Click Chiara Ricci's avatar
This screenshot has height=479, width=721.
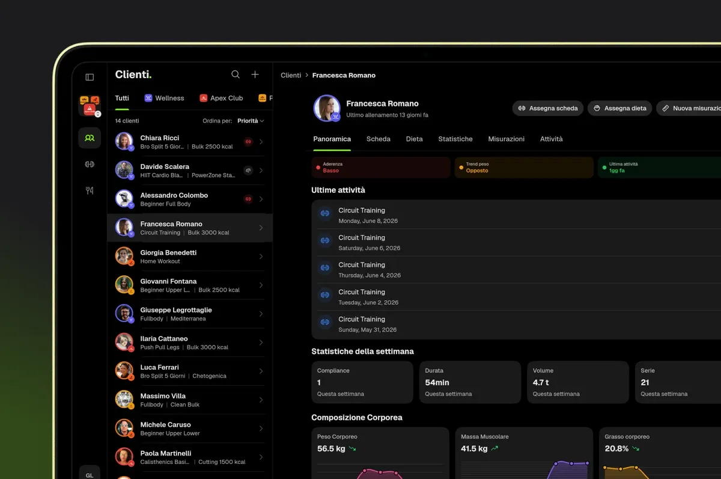coord(124,141)
